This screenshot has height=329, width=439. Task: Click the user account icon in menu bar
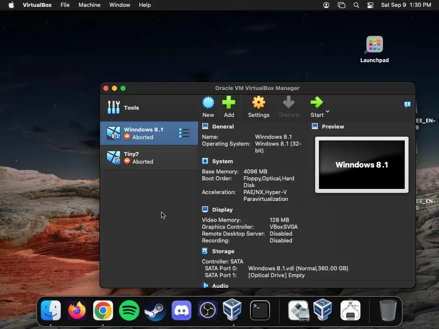pos(326,5)
